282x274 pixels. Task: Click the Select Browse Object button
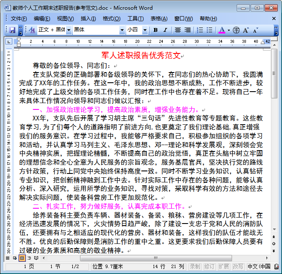click(274, 244)
